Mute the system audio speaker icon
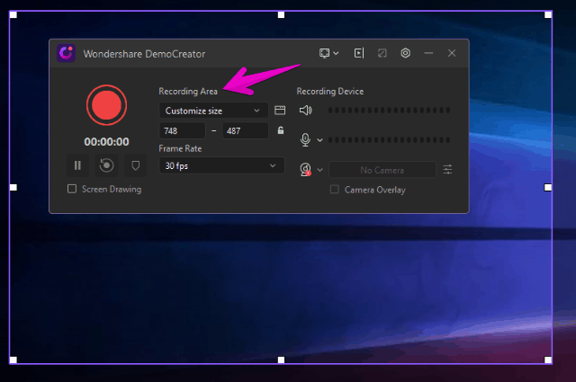The height and width of the screenshot is (382, 576). pyautogui.click(x=306, y=110)
